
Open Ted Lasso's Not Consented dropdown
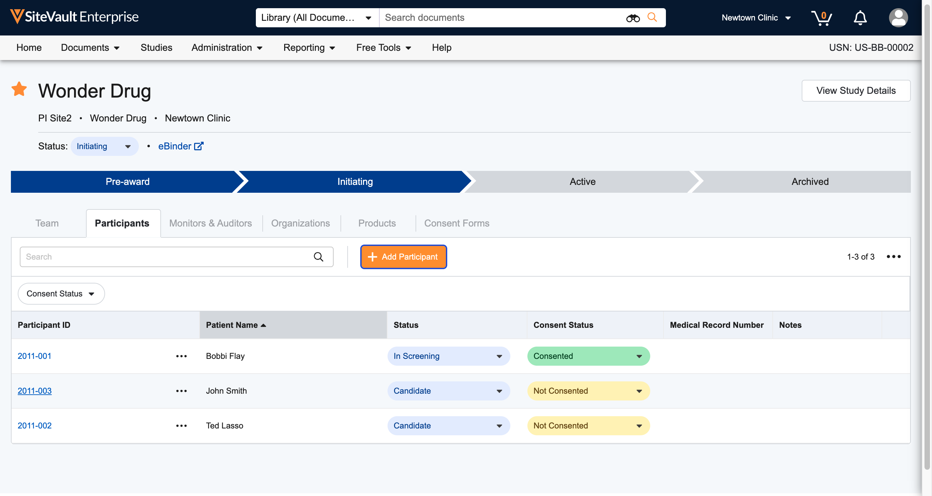[x=588, y=426]
